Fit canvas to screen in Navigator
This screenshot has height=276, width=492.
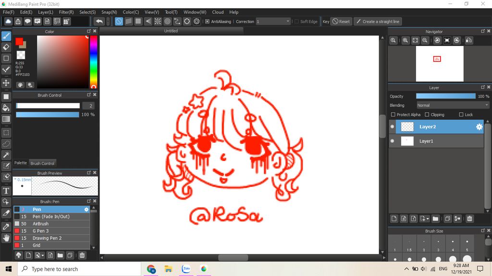coord(415,40)
